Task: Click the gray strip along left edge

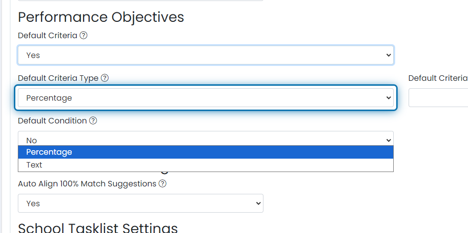Action: pos(5,116)
